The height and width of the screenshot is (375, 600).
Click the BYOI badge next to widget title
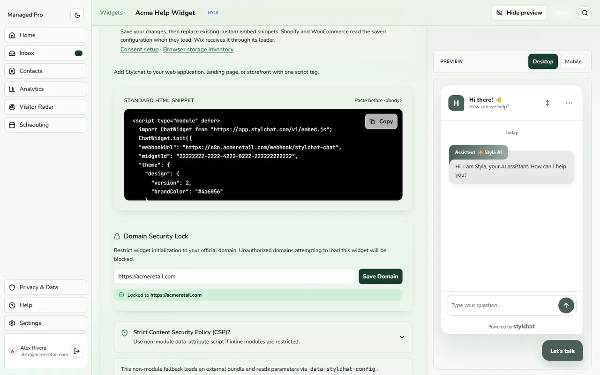coord(213,13)
